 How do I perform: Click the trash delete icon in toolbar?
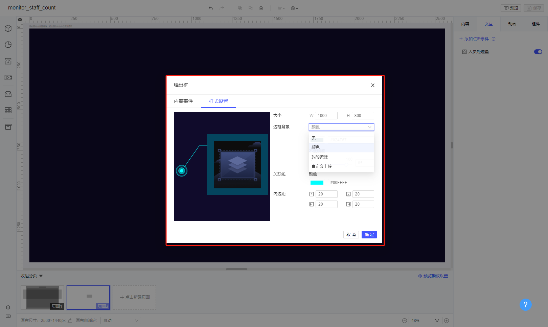pos(261,8)
